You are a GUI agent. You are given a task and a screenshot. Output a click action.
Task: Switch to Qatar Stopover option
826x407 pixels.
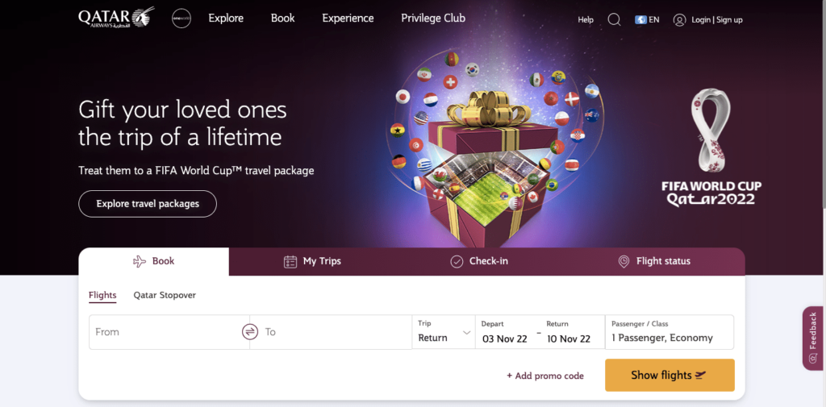[x=165, y=295]
